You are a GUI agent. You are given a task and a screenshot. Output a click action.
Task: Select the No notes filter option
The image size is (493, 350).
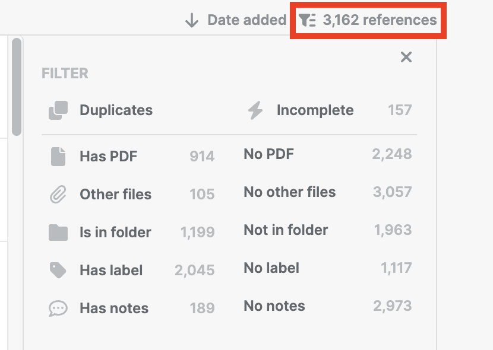[274, 306]
